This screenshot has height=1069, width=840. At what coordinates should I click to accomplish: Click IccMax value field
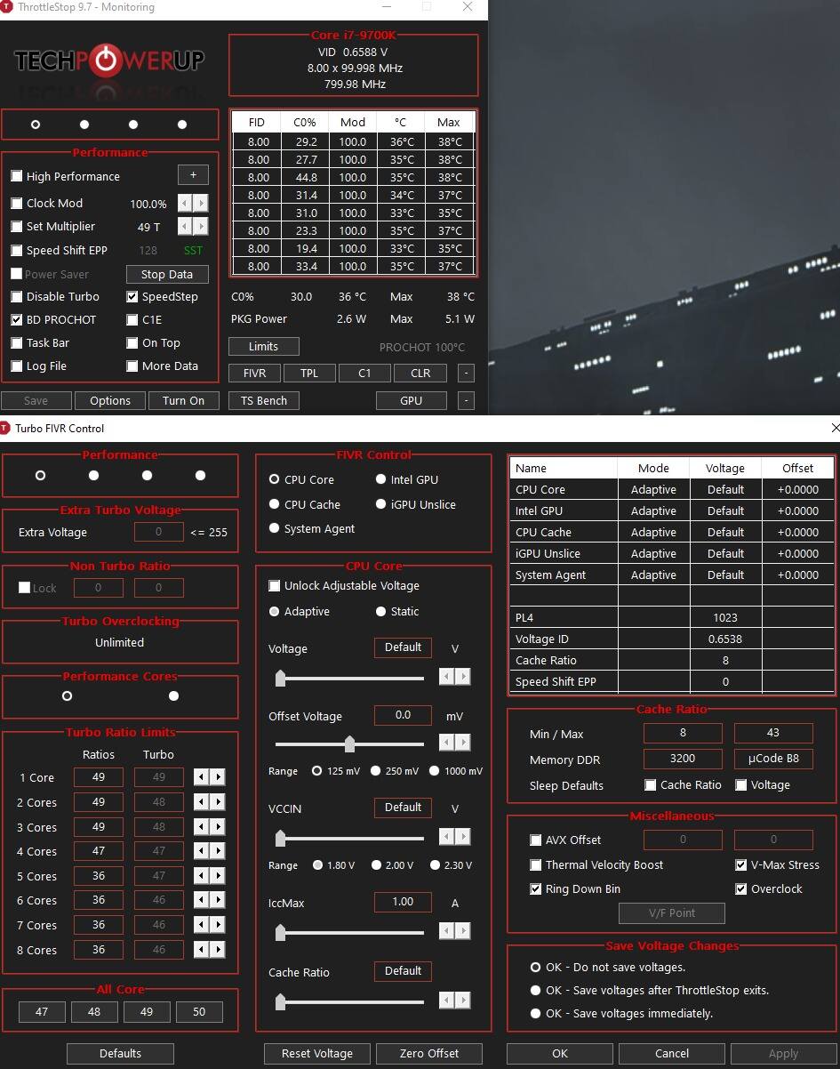click(403, 902)
